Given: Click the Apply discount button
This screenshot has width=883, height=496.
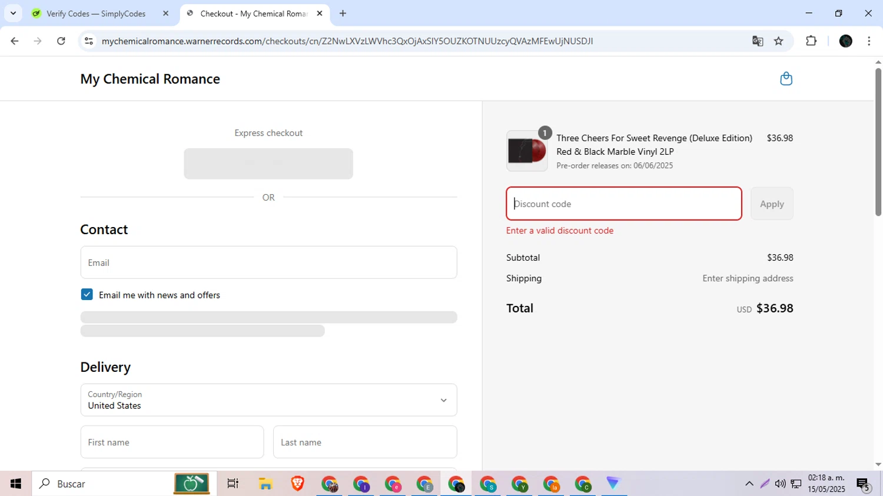Looking at the screenshot, I should (772, 204).
